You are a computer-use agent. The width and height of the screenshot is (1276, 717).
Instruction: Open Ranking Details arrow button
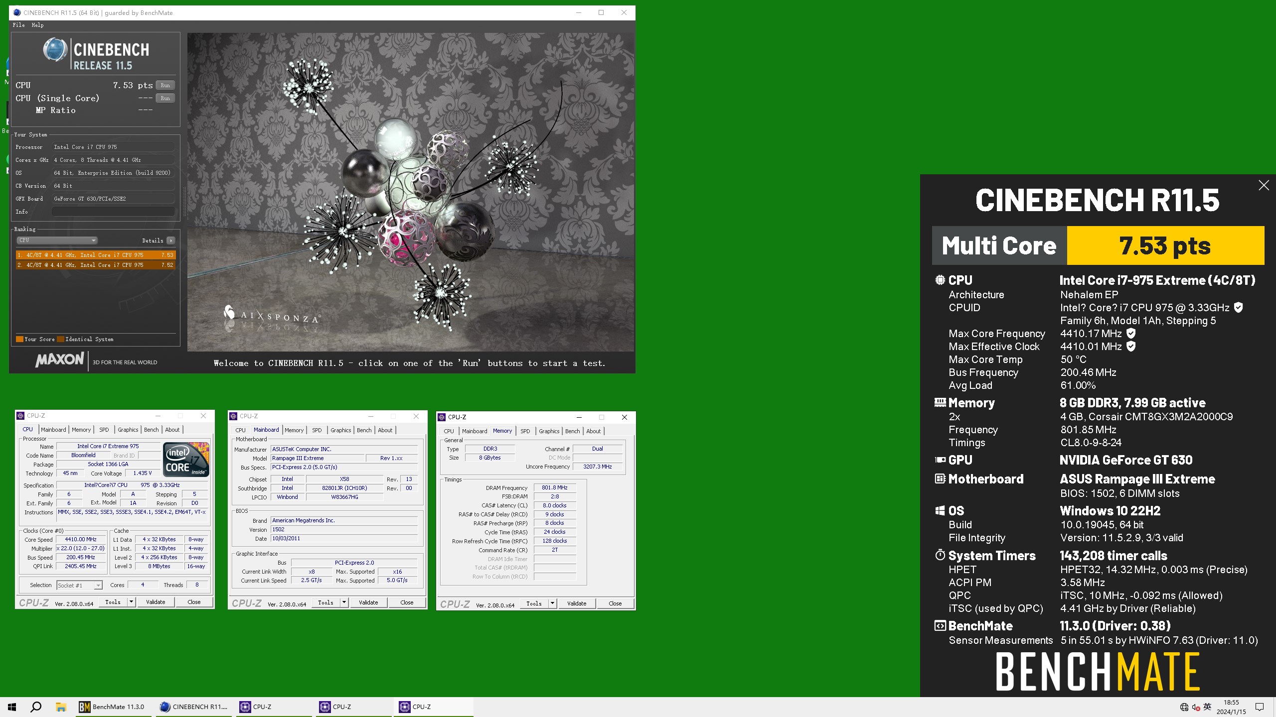[x=171, y=240]
